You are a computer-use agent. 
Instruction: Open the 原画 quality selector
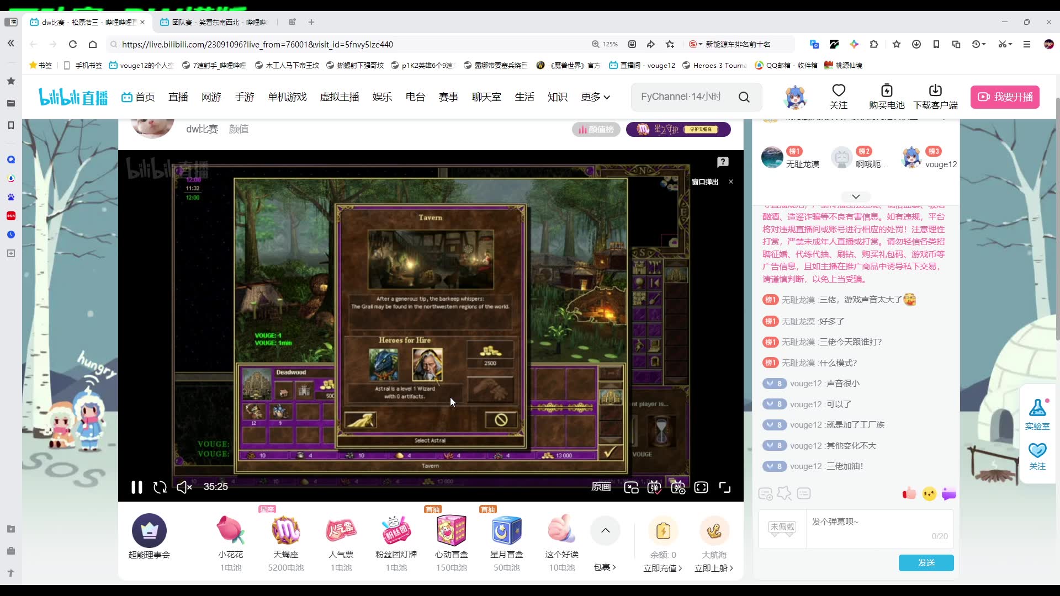[601, 487]
